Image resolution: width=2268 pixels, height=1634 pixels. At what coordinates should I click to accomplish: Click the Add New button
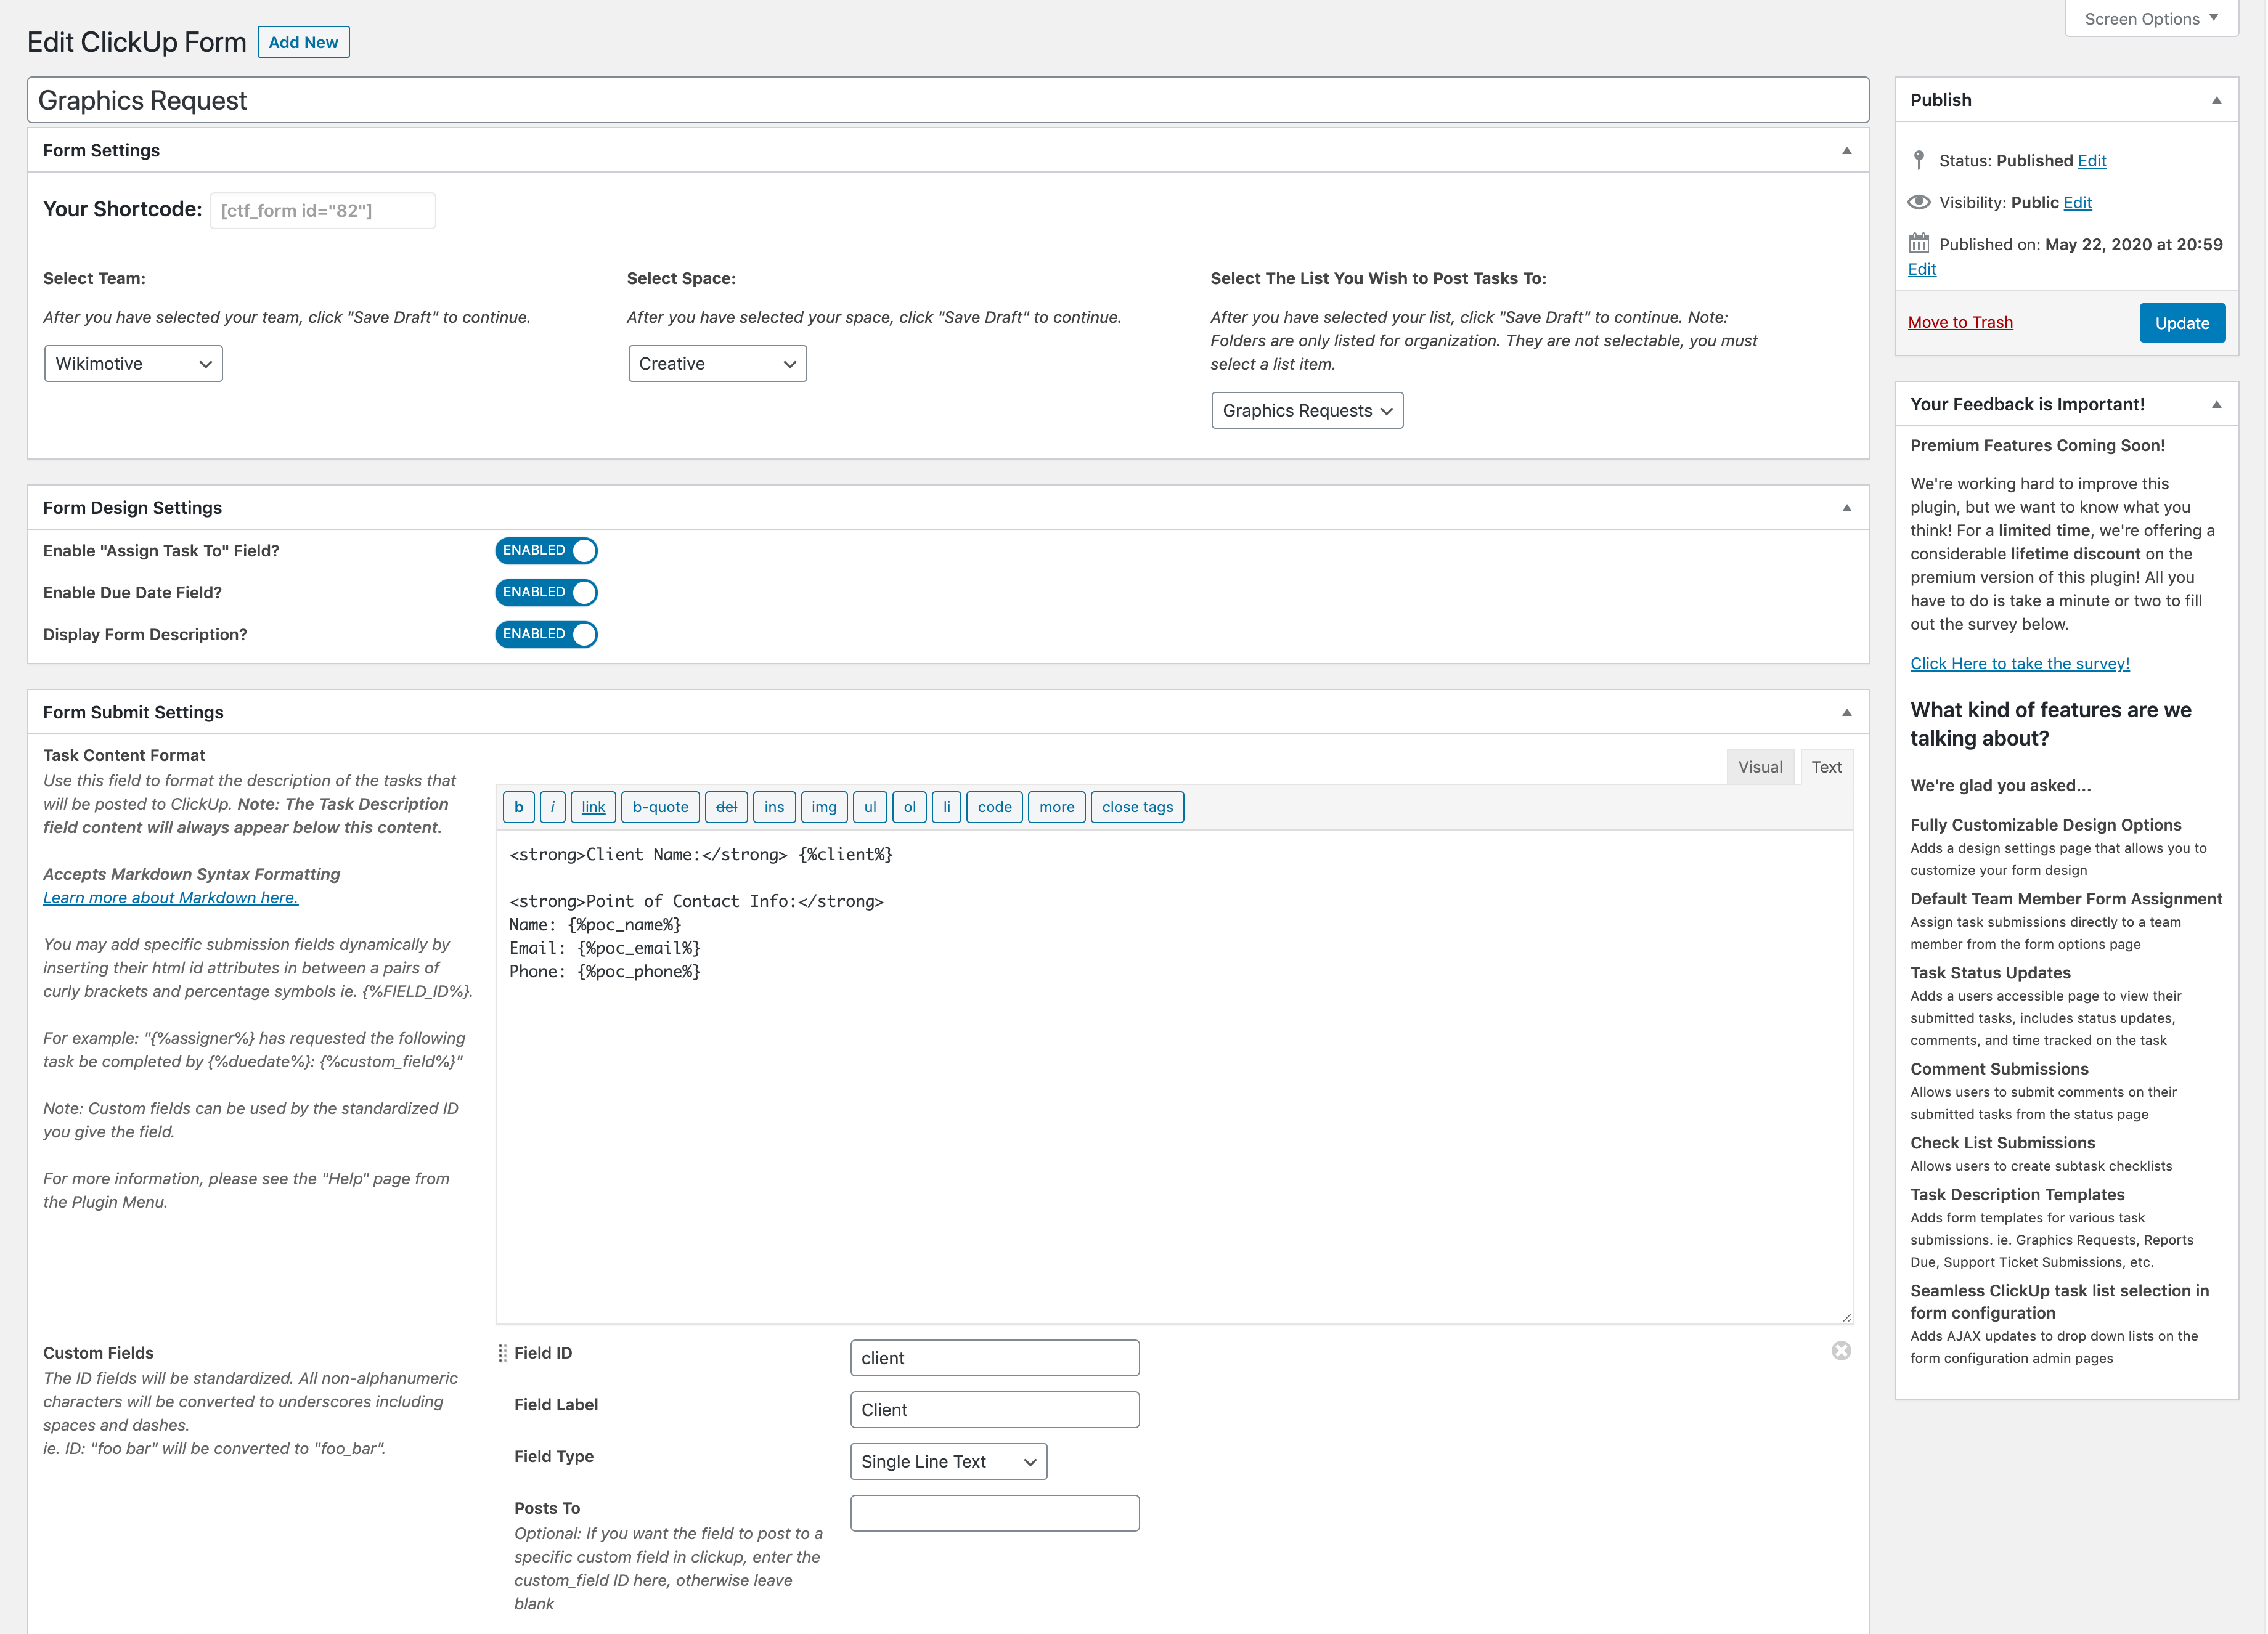pyautogui.click(x=303, y=42)
